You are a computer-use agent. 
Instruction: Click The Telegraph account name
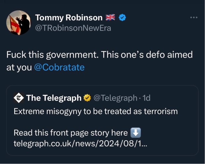pyautogui.click(x=54, y=98)
